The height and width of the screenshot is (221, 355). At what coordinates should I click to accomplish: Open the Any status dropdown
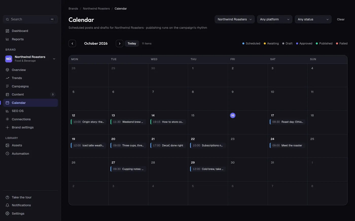[313, 19]
